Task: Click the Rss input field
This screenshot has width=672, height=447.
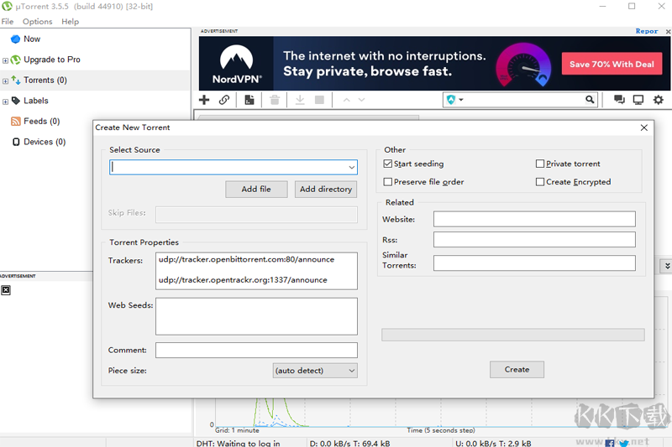Action: [x=534, y=240]
